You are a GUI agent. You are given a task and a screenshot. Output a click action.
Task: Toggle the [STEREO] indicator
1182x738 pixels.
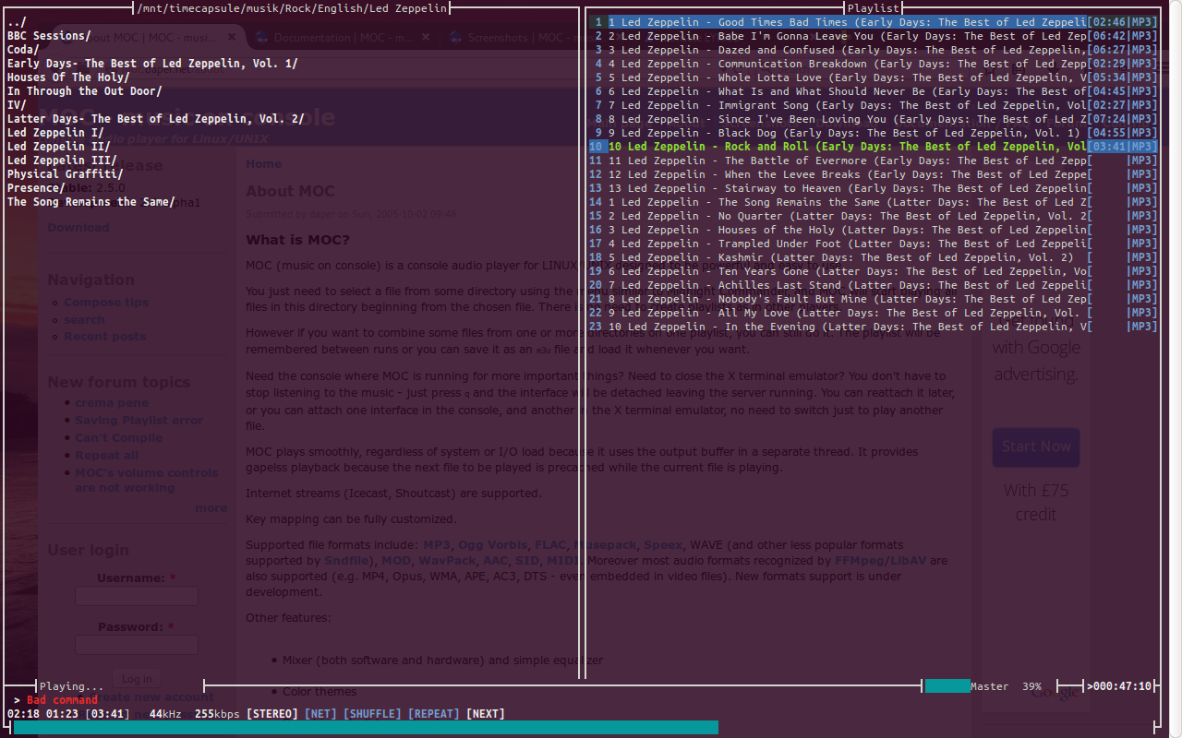coord(272,714)
